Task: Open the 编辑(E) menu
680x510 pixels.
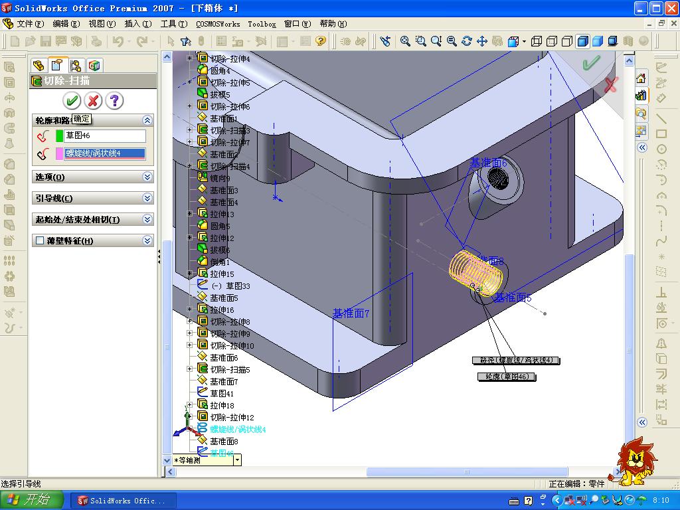Action: 66,24
